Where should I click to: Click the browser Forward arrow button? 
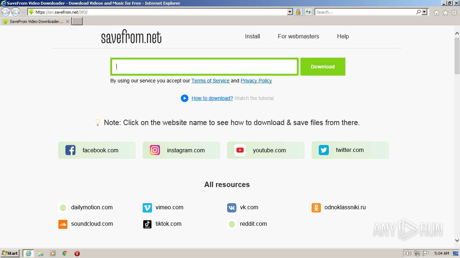click(x=15, y=12)
